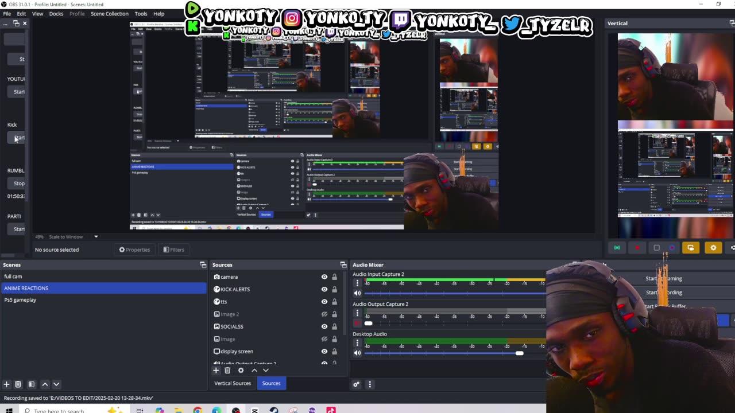Open Audio Output Capture 2 options menu
This screenshot has height=413, width=735.
click(x=357, y=313)
